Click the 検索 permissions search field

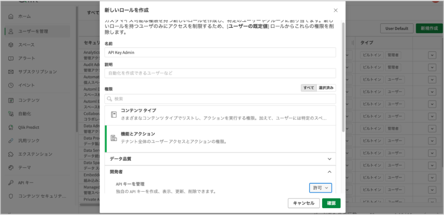coord(220,99)
